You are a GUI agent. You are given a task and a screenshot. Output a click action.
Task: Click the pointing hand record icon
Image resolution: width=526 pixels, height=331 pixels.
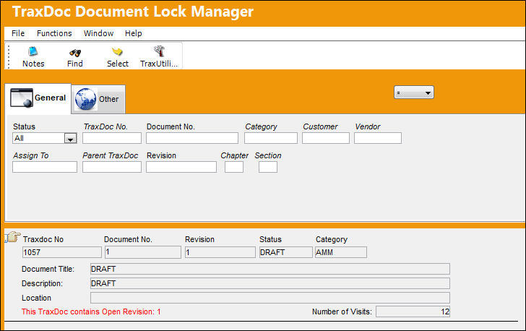(x=13, y=236)
